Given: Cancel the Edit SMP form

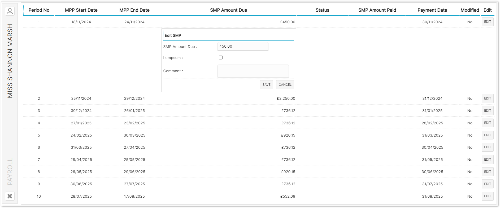Looking at the screenshot, I should [x=285, y=85].
